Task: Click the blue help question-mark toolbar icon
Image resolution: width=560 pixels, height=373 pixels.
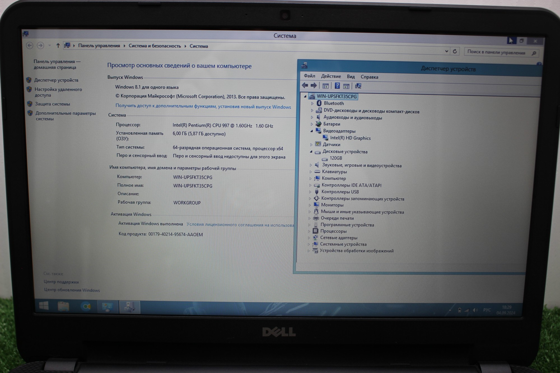Action: click(x=337, y=86)
